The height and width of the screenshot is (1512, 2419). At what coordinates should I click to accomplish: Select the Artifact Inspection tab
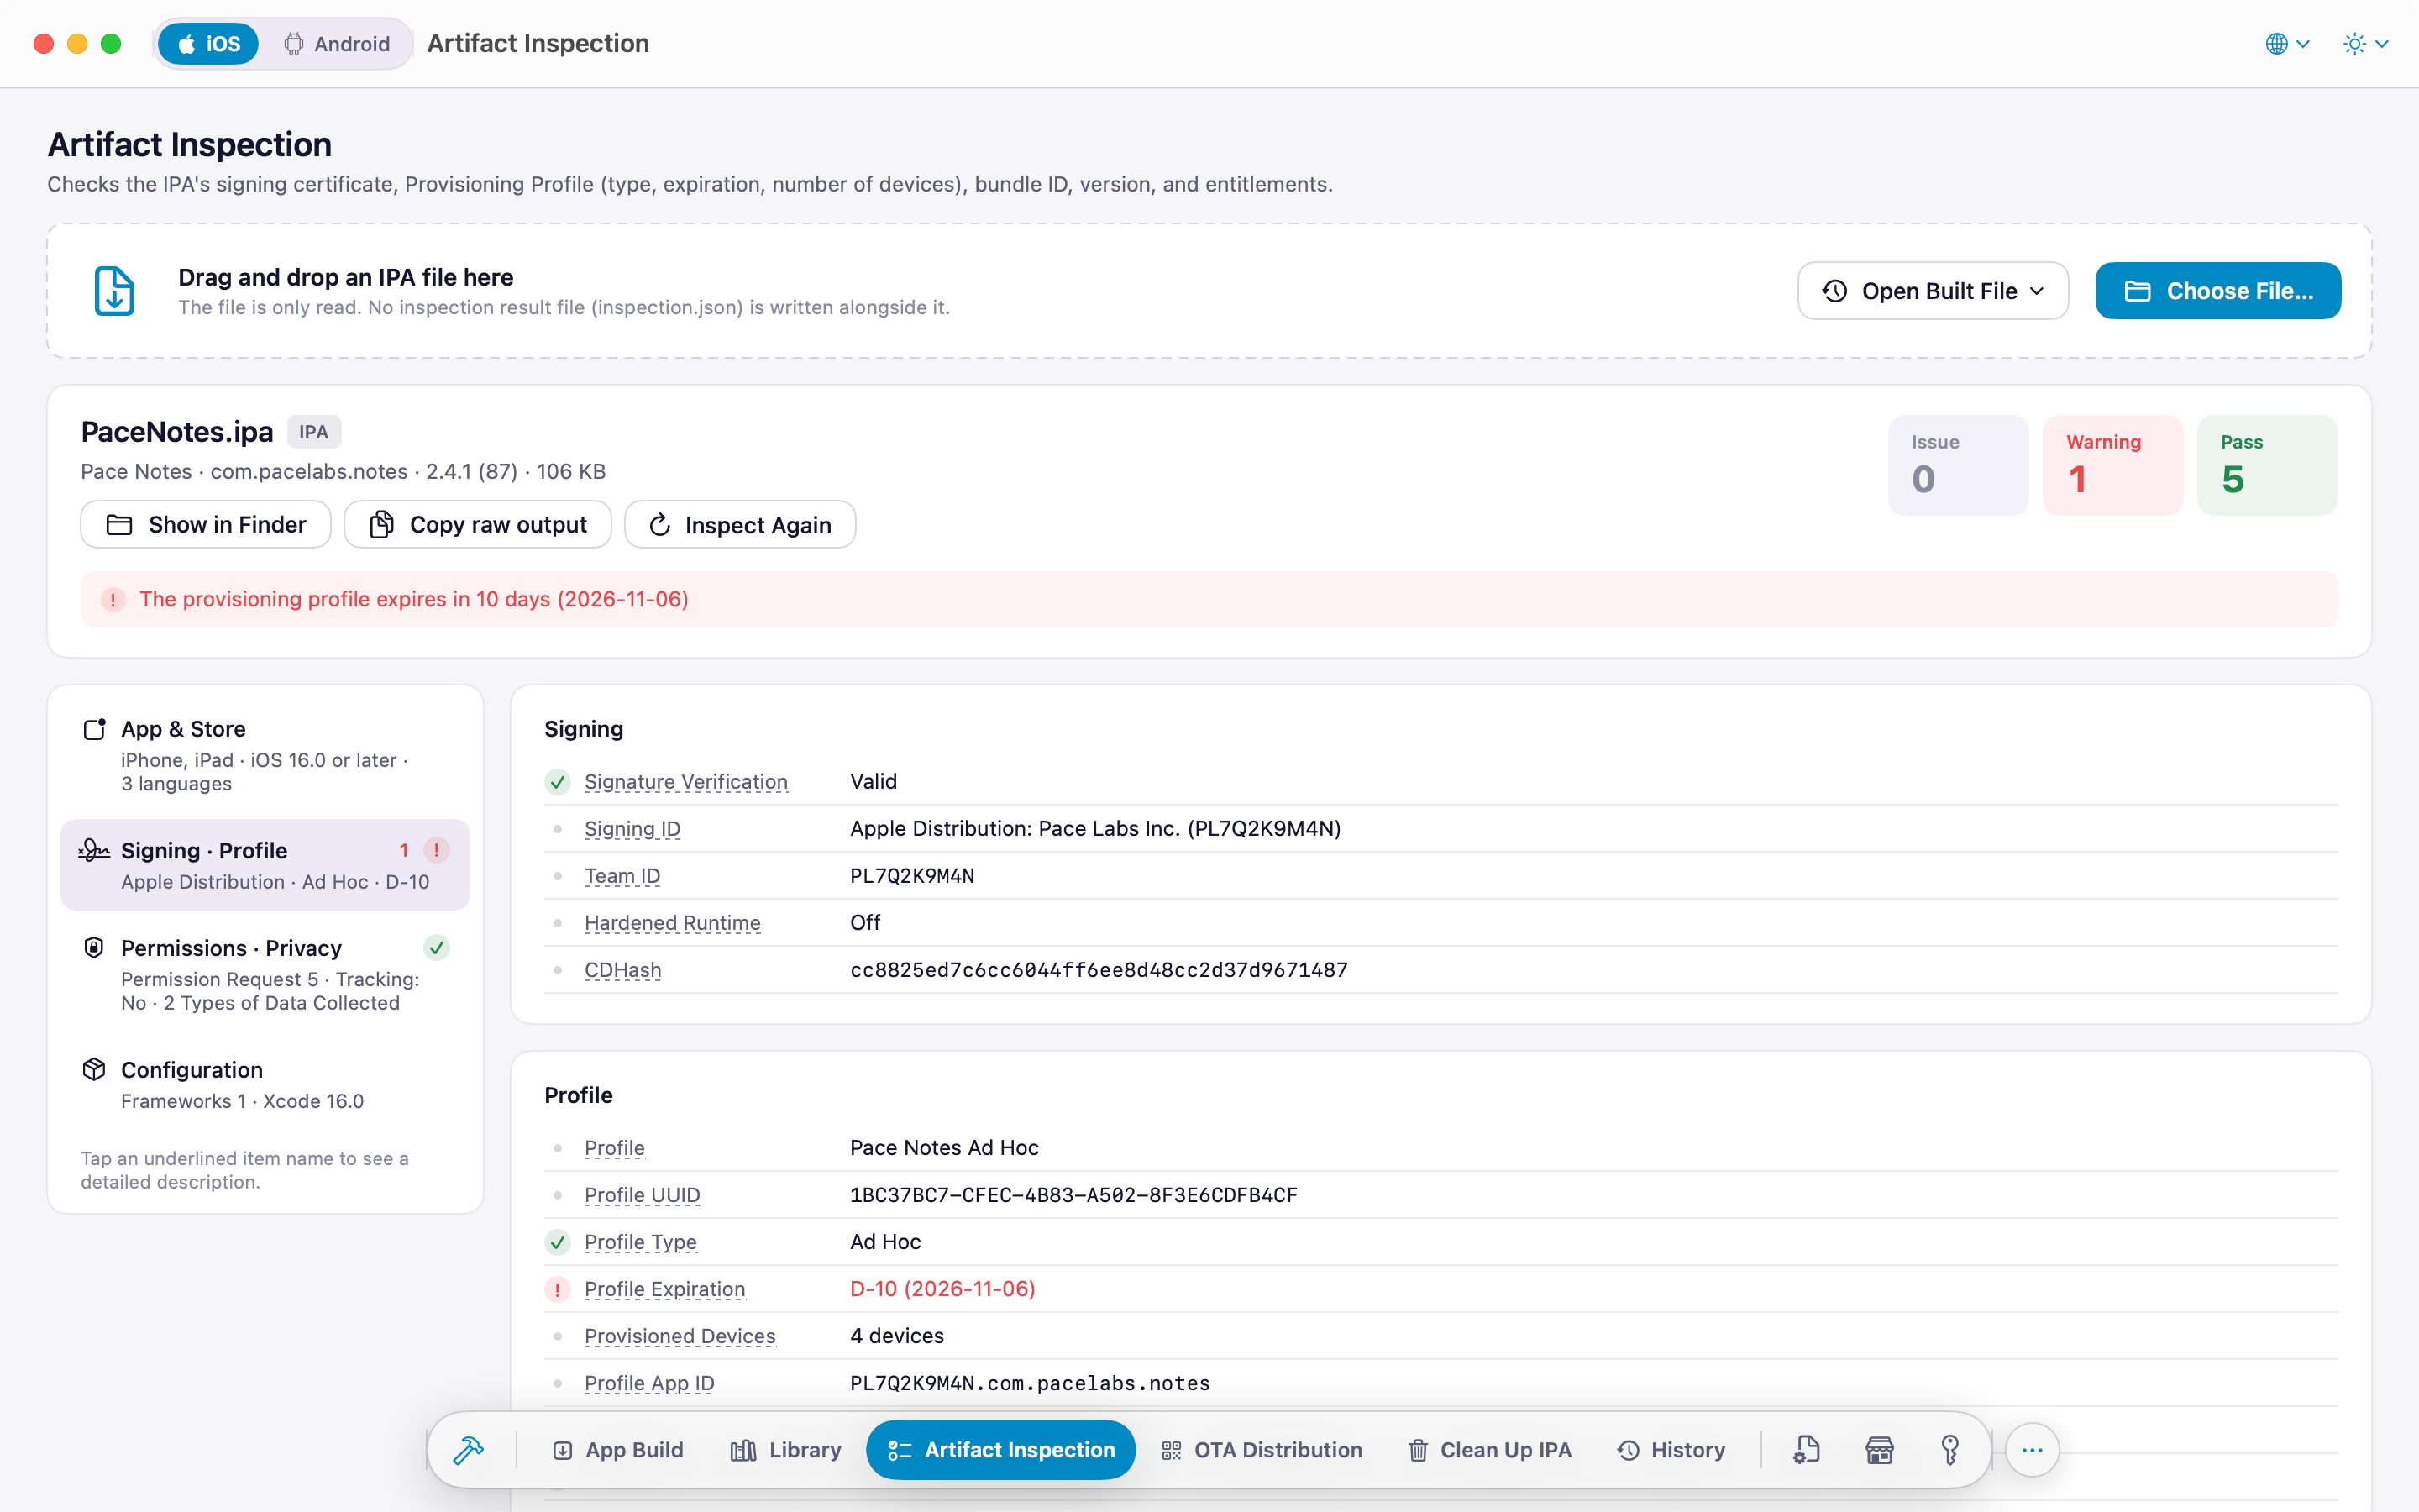1000,1450
